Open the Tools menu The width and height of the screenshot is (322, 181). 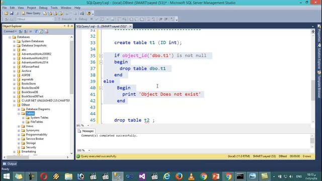(x=54, y=8)
